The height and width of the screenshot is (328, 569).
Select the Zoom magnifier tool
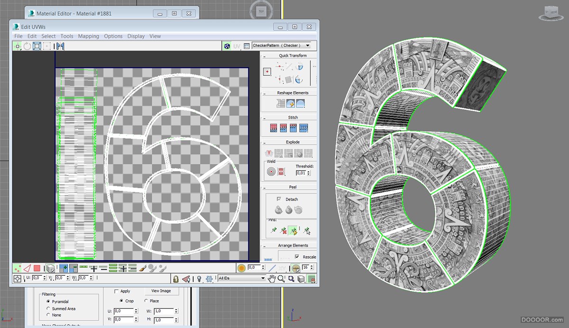pyautogui.click(x=281, y=279)
